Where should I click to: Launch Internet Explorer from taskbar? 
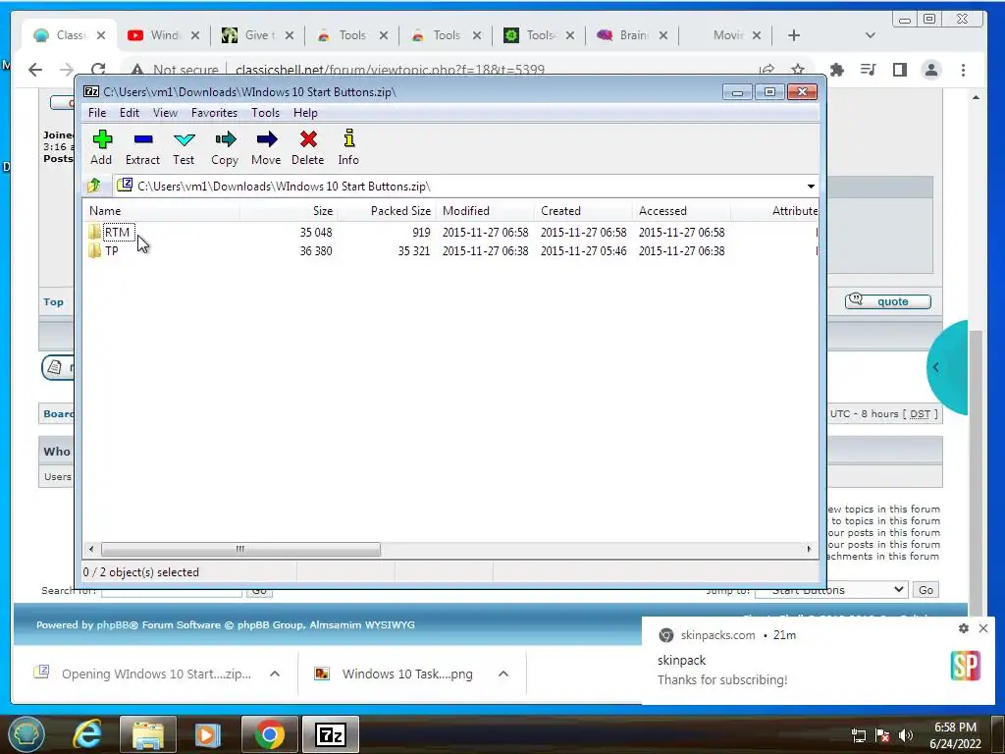pyautogui.click(x=86, y=734)
